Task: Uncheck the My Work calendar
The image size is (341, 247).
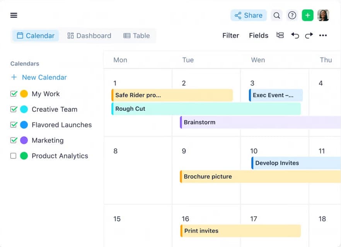Action: pyautogui.click(x=14, y=93)
